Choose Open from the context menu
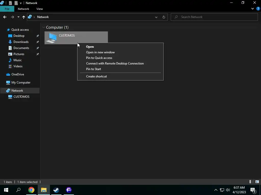 click(120, 47)
